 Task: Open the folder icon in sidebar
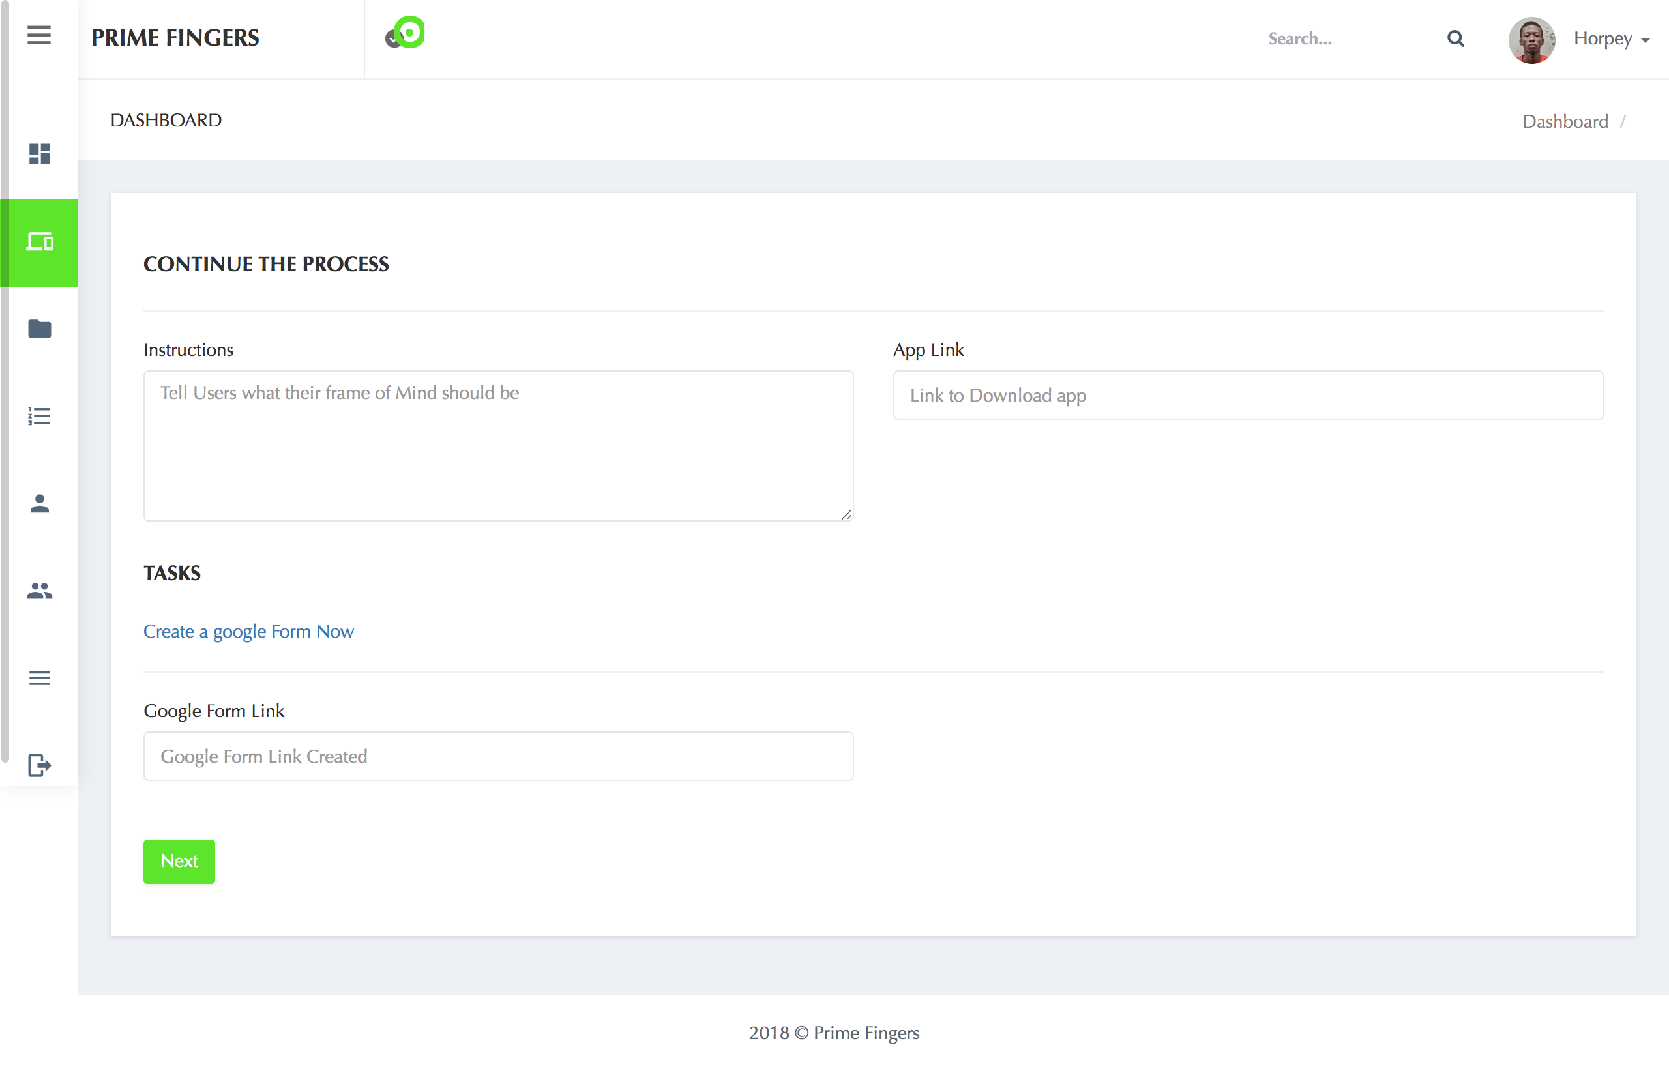click(x=40, y=328)
